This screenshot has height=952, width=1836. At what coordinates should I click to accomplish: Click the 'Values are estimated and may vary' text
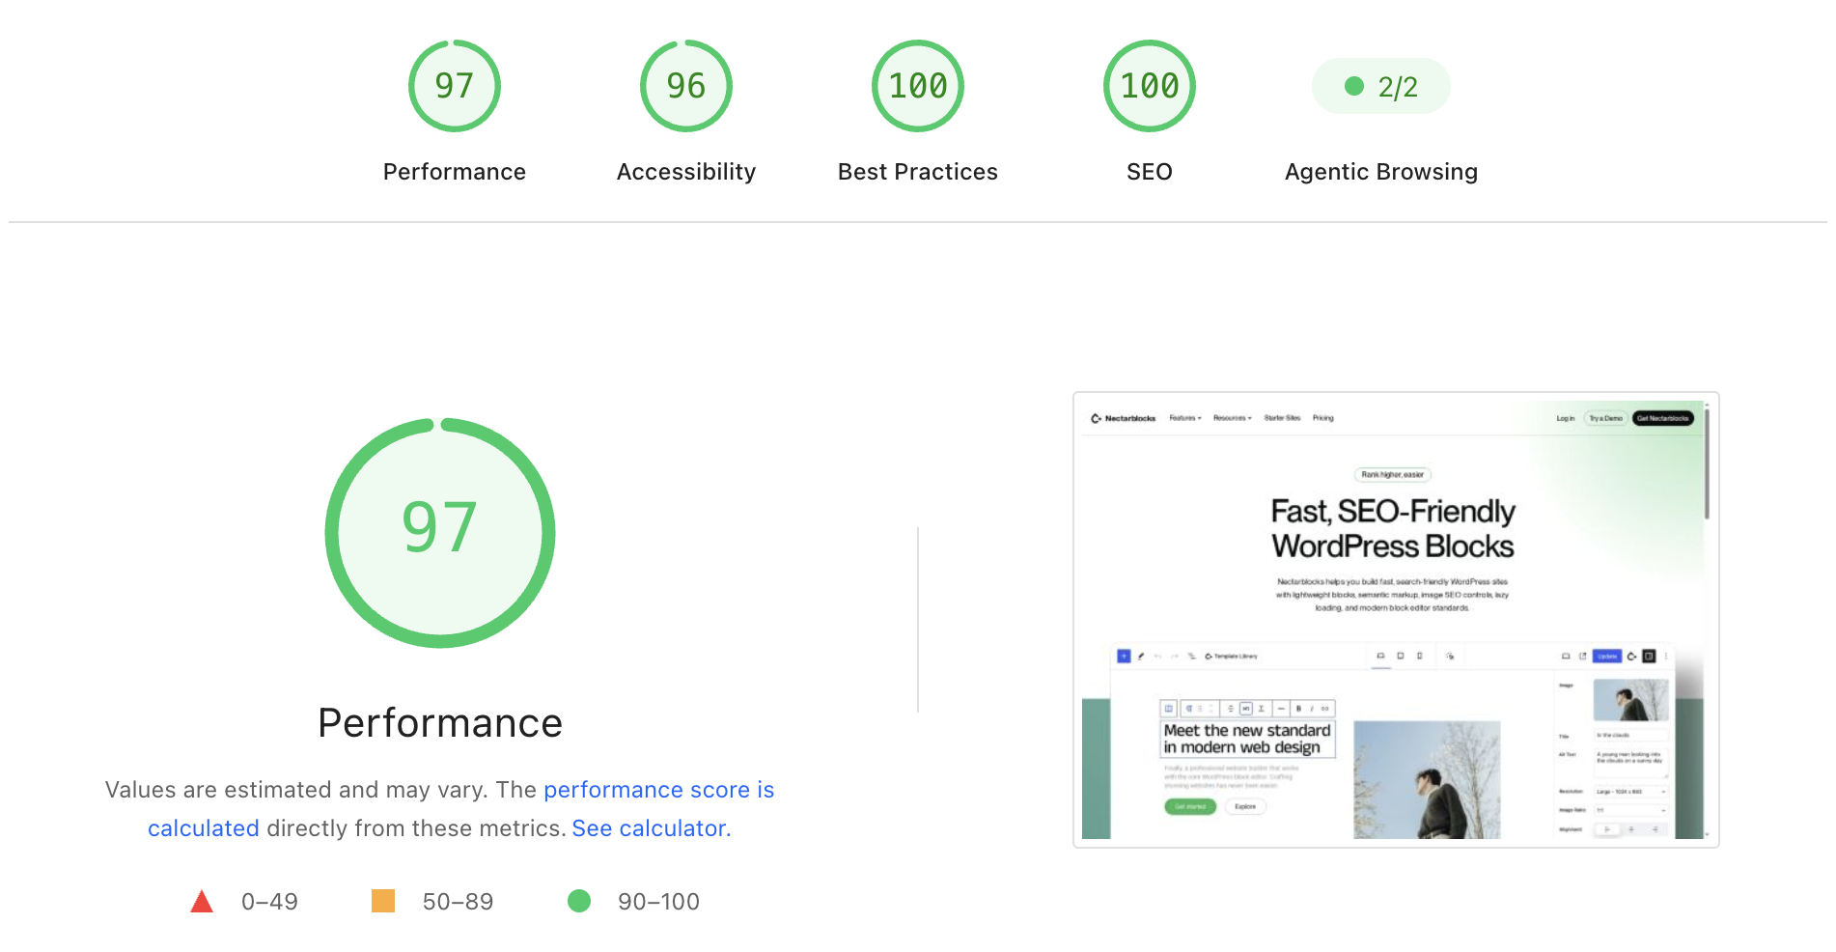pyautogui.click(x=295, y=790)
